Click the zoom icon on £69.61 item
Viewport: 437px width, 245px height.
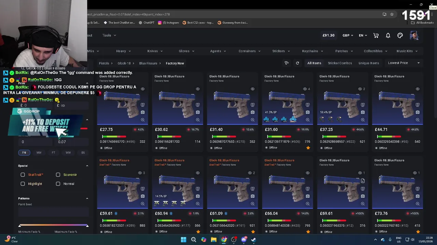[x=363, y=204]
